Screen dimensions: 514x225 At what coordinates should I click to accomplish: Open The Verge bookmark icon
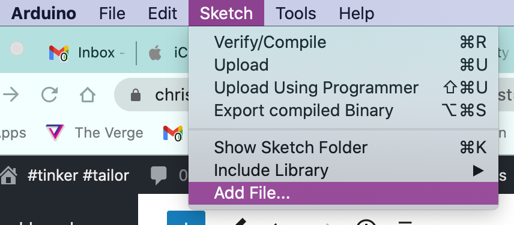pyautogui.click(x=55, y=133)
